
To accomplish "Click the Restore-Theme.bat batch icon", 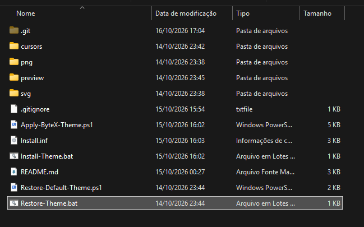I will pos(14,203).
